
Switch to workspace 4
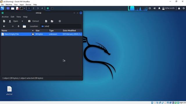42,8
